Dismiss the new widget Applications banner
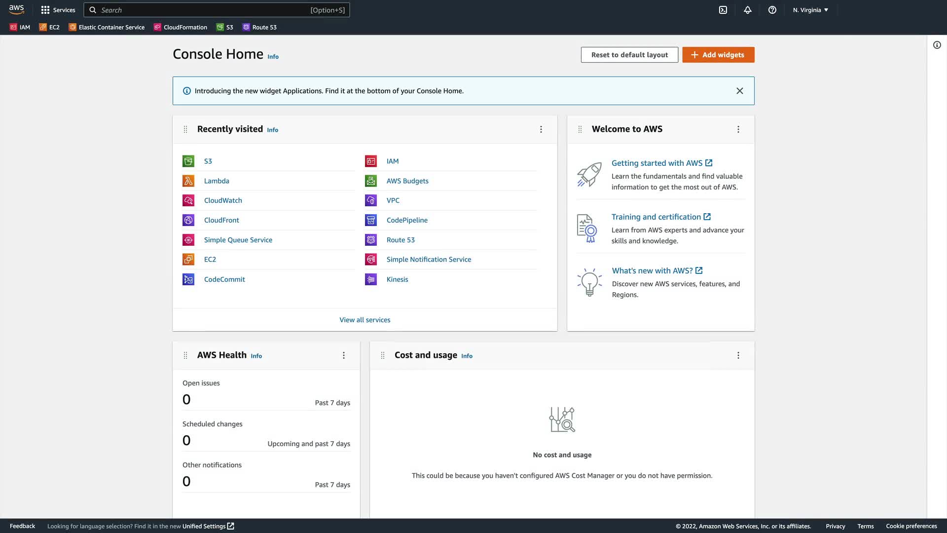Screen dimensions: 947x533 click(740, 91)
